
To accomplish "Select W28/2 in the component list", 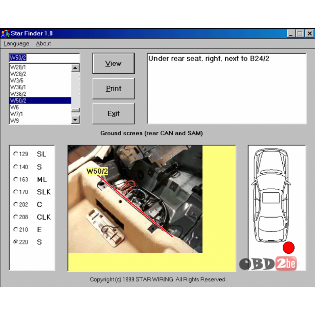I will [x=40, y=74].
